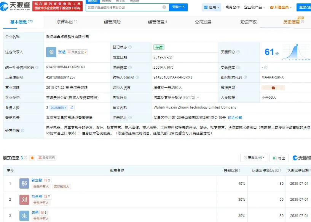The width and height of the screenshot is (311, 222).
Task: Select the 查公司 search tab
Action: 92,1
